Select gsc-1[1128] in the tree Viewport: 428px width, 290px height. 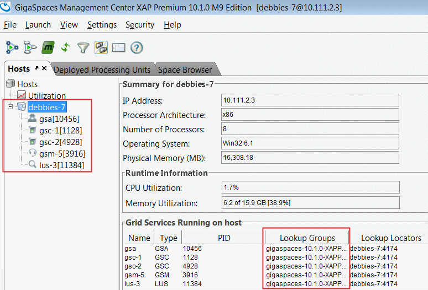click(61, 131)
